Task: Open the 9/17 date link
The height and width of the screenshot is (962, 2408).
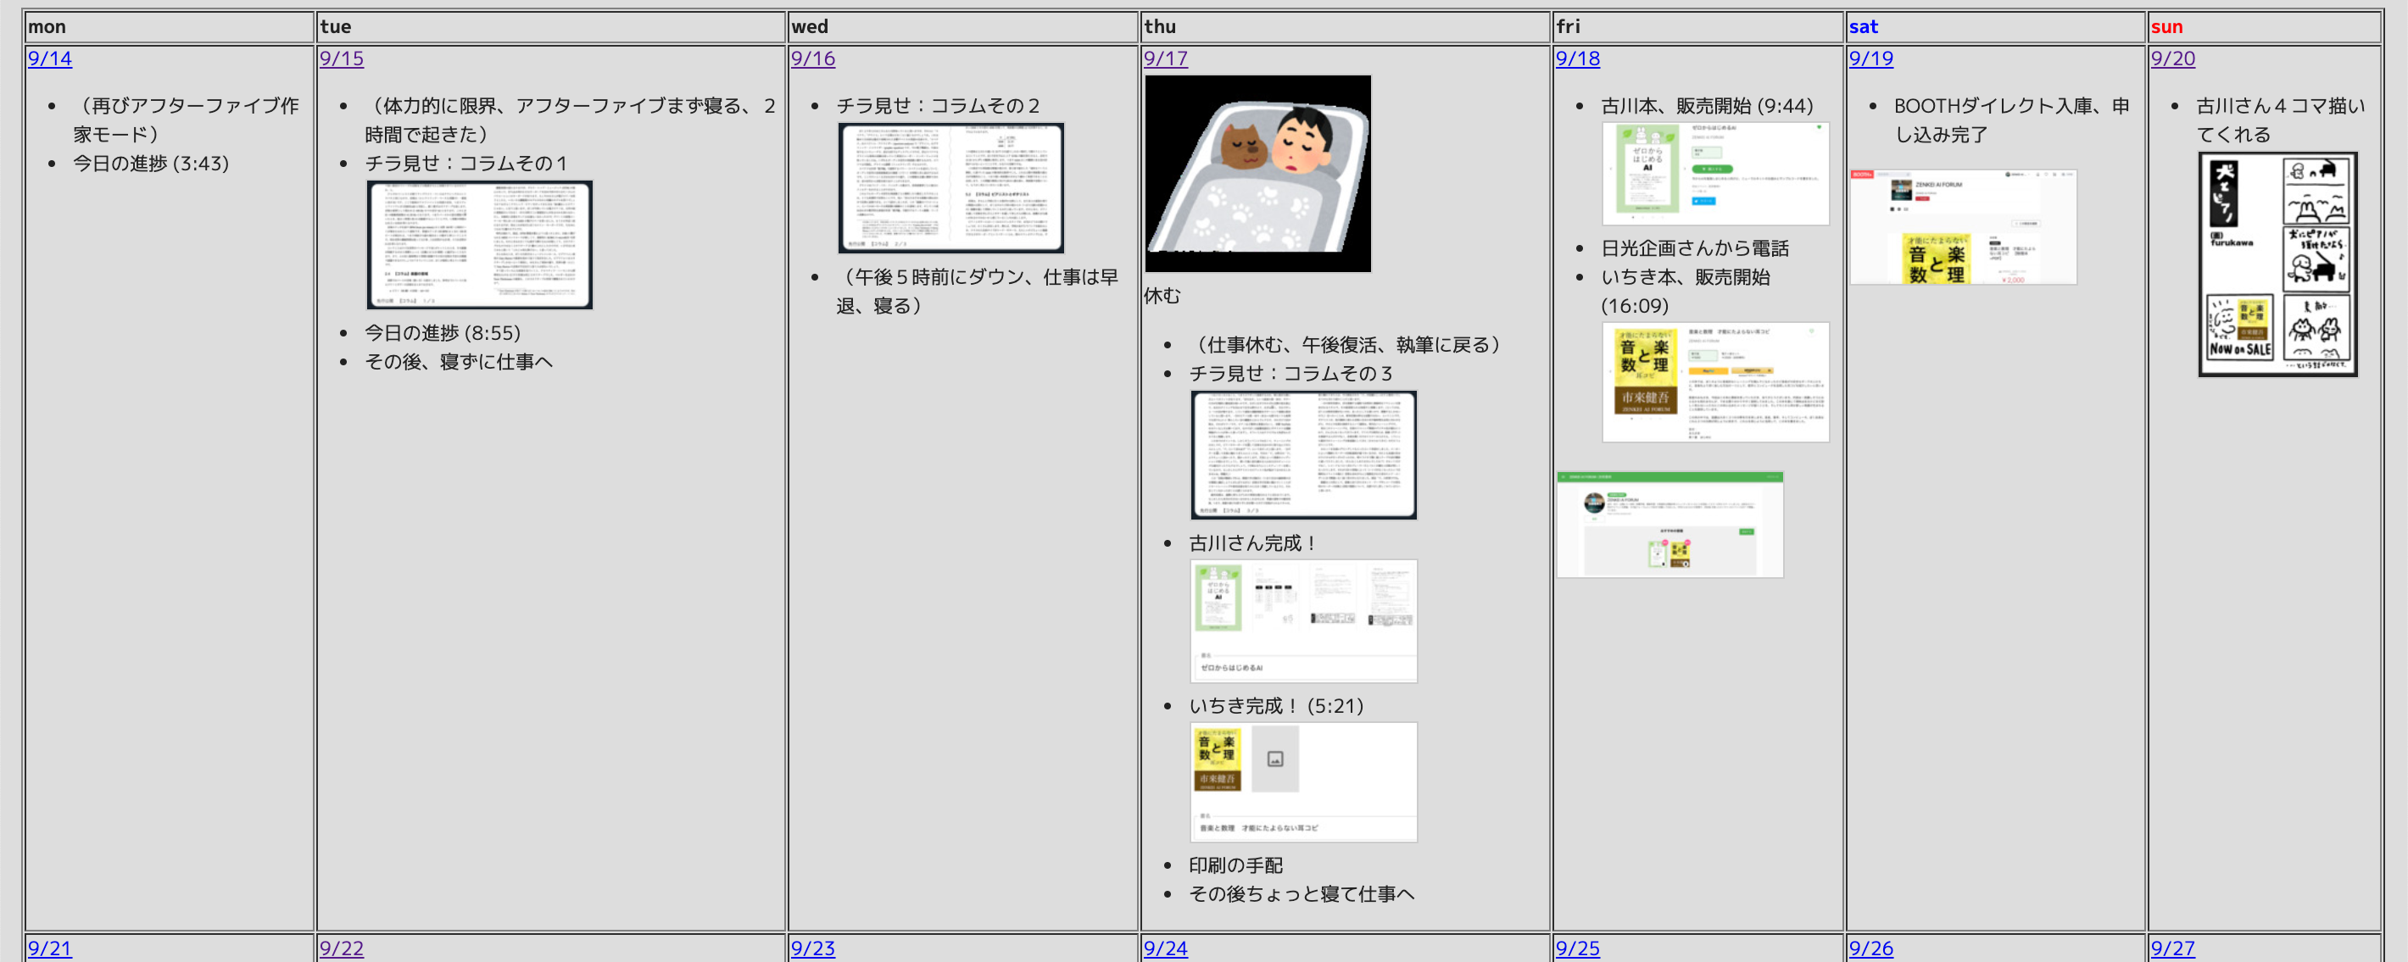Action: tap(1165, 58)
